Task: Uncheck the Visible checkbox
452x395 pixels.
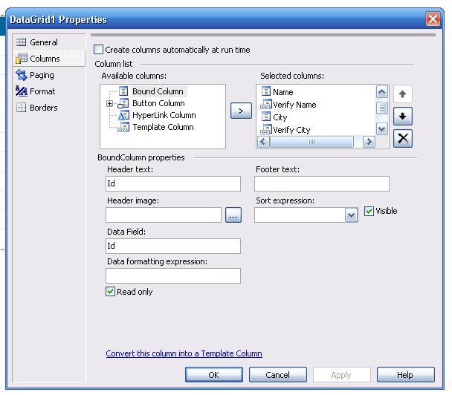Action: [369, 211]
